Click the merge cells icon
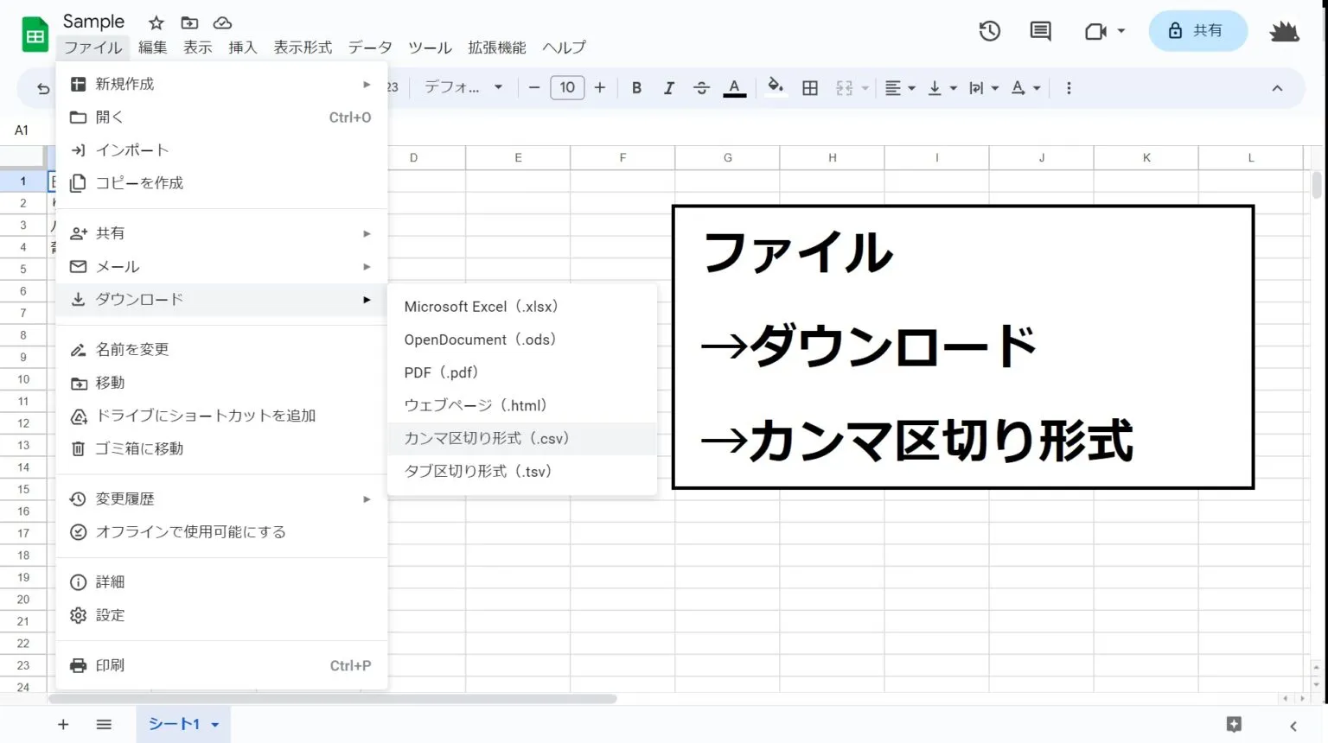Viewport: 1328px width, 743px height. (x=845, y=87)
